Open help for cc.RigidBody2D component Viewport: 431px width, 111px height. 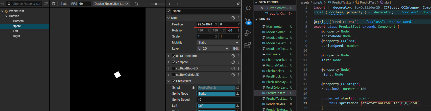(x=233, y=68)
